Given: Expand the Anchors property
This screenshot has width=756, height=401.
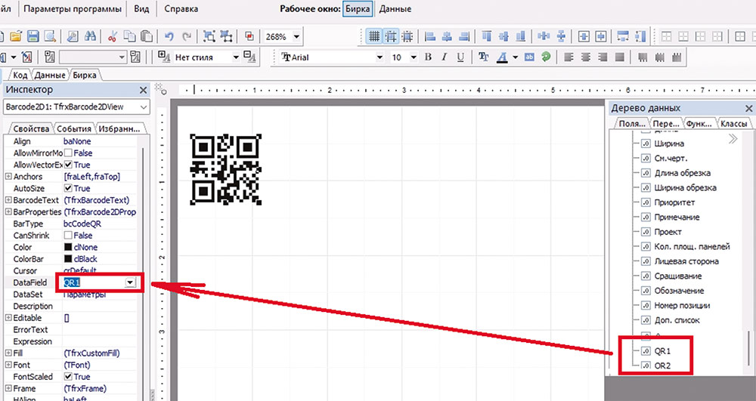Looking at the screenshot, I should click(8, 177).
